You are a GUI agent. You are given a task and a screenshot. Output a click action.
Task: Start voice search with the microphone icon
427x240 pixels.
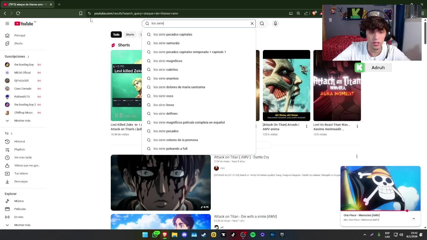(x=275, y=23)
